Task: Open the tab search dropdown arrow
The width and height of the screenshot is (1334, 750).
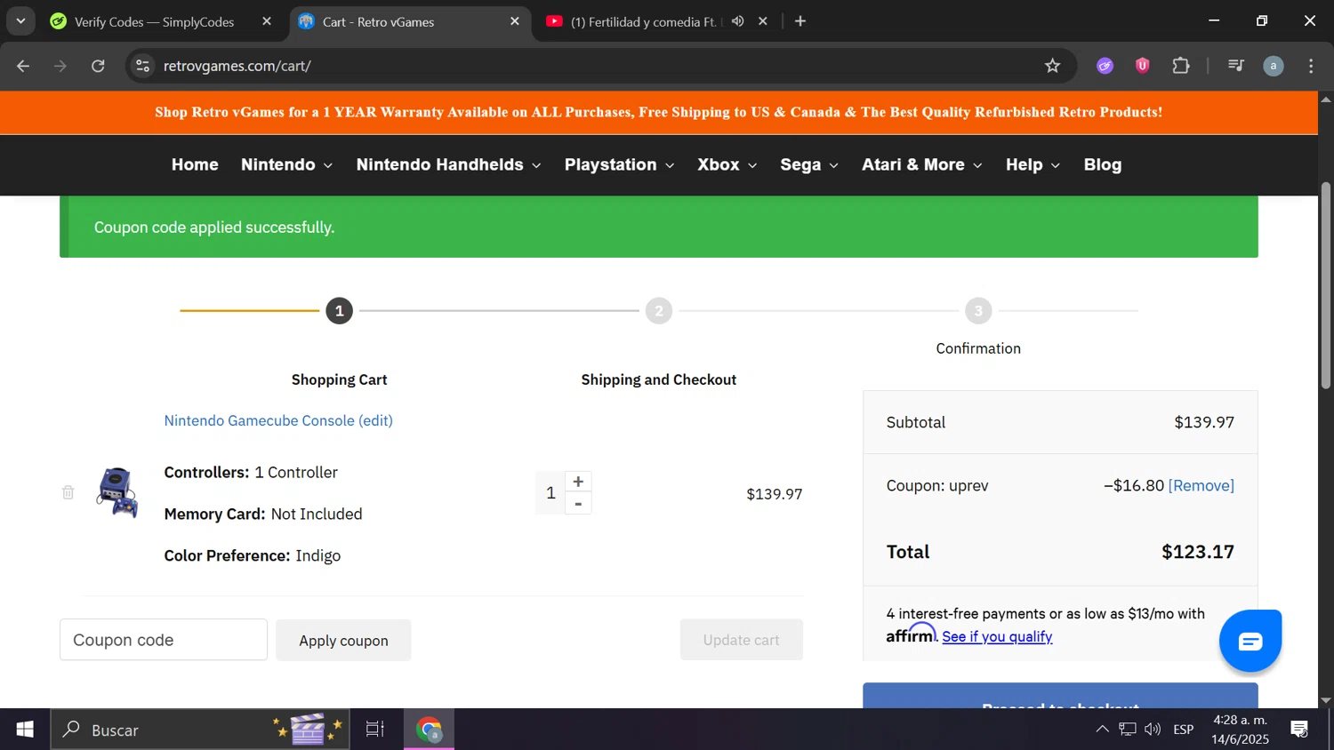Action: click(x=20, y=21)
